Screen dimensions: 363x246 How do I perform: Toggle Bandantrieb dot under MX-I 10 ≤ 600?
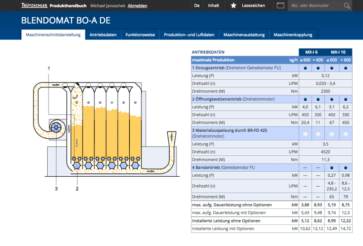pos(332,168)
